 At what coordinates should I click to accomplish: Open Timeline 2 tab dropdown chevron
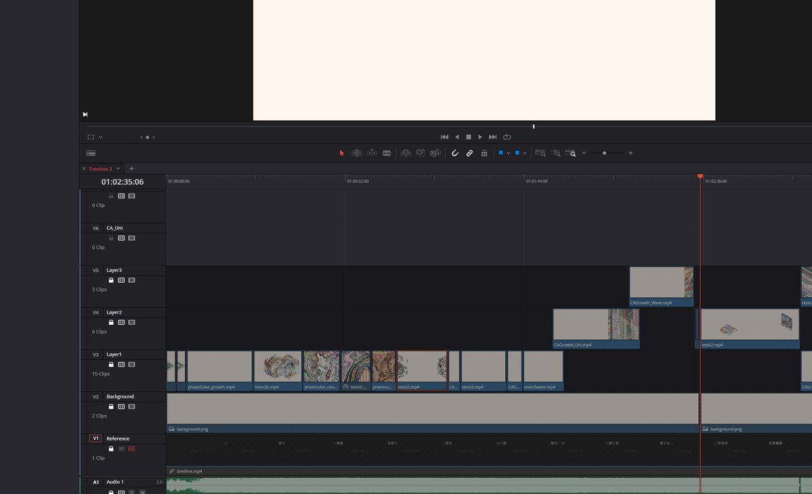[118, 169]
